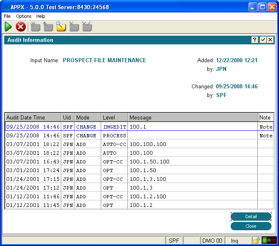Image resolution: width=279 pixels, height=246 pixels.
Task: Select the 01/12/2001 11:45 audit row
Action: point(139,205)
